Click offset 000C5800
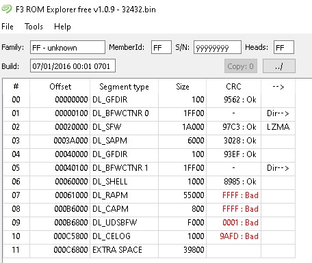The width and height of the screenshot is (312, 263). pos(70,236)
